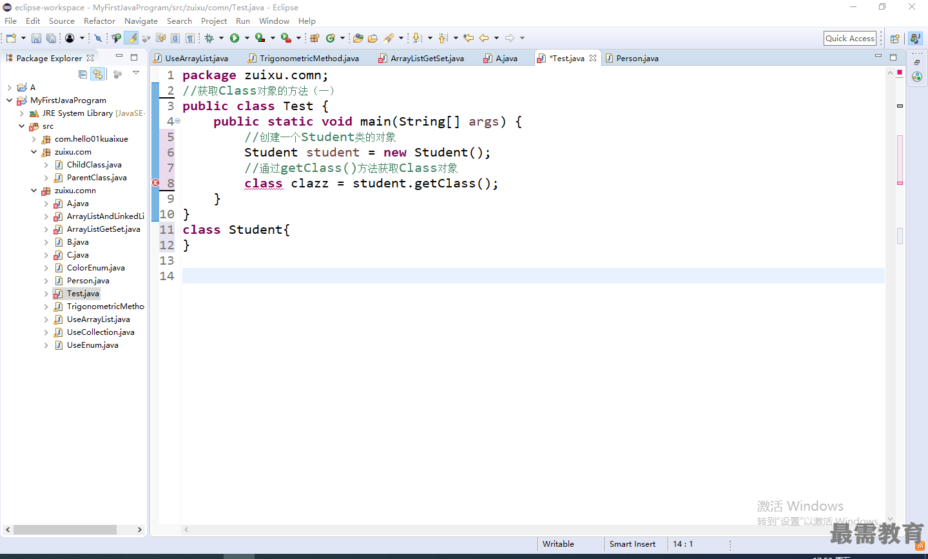Open the External Tools dropdown arrow

298,38
